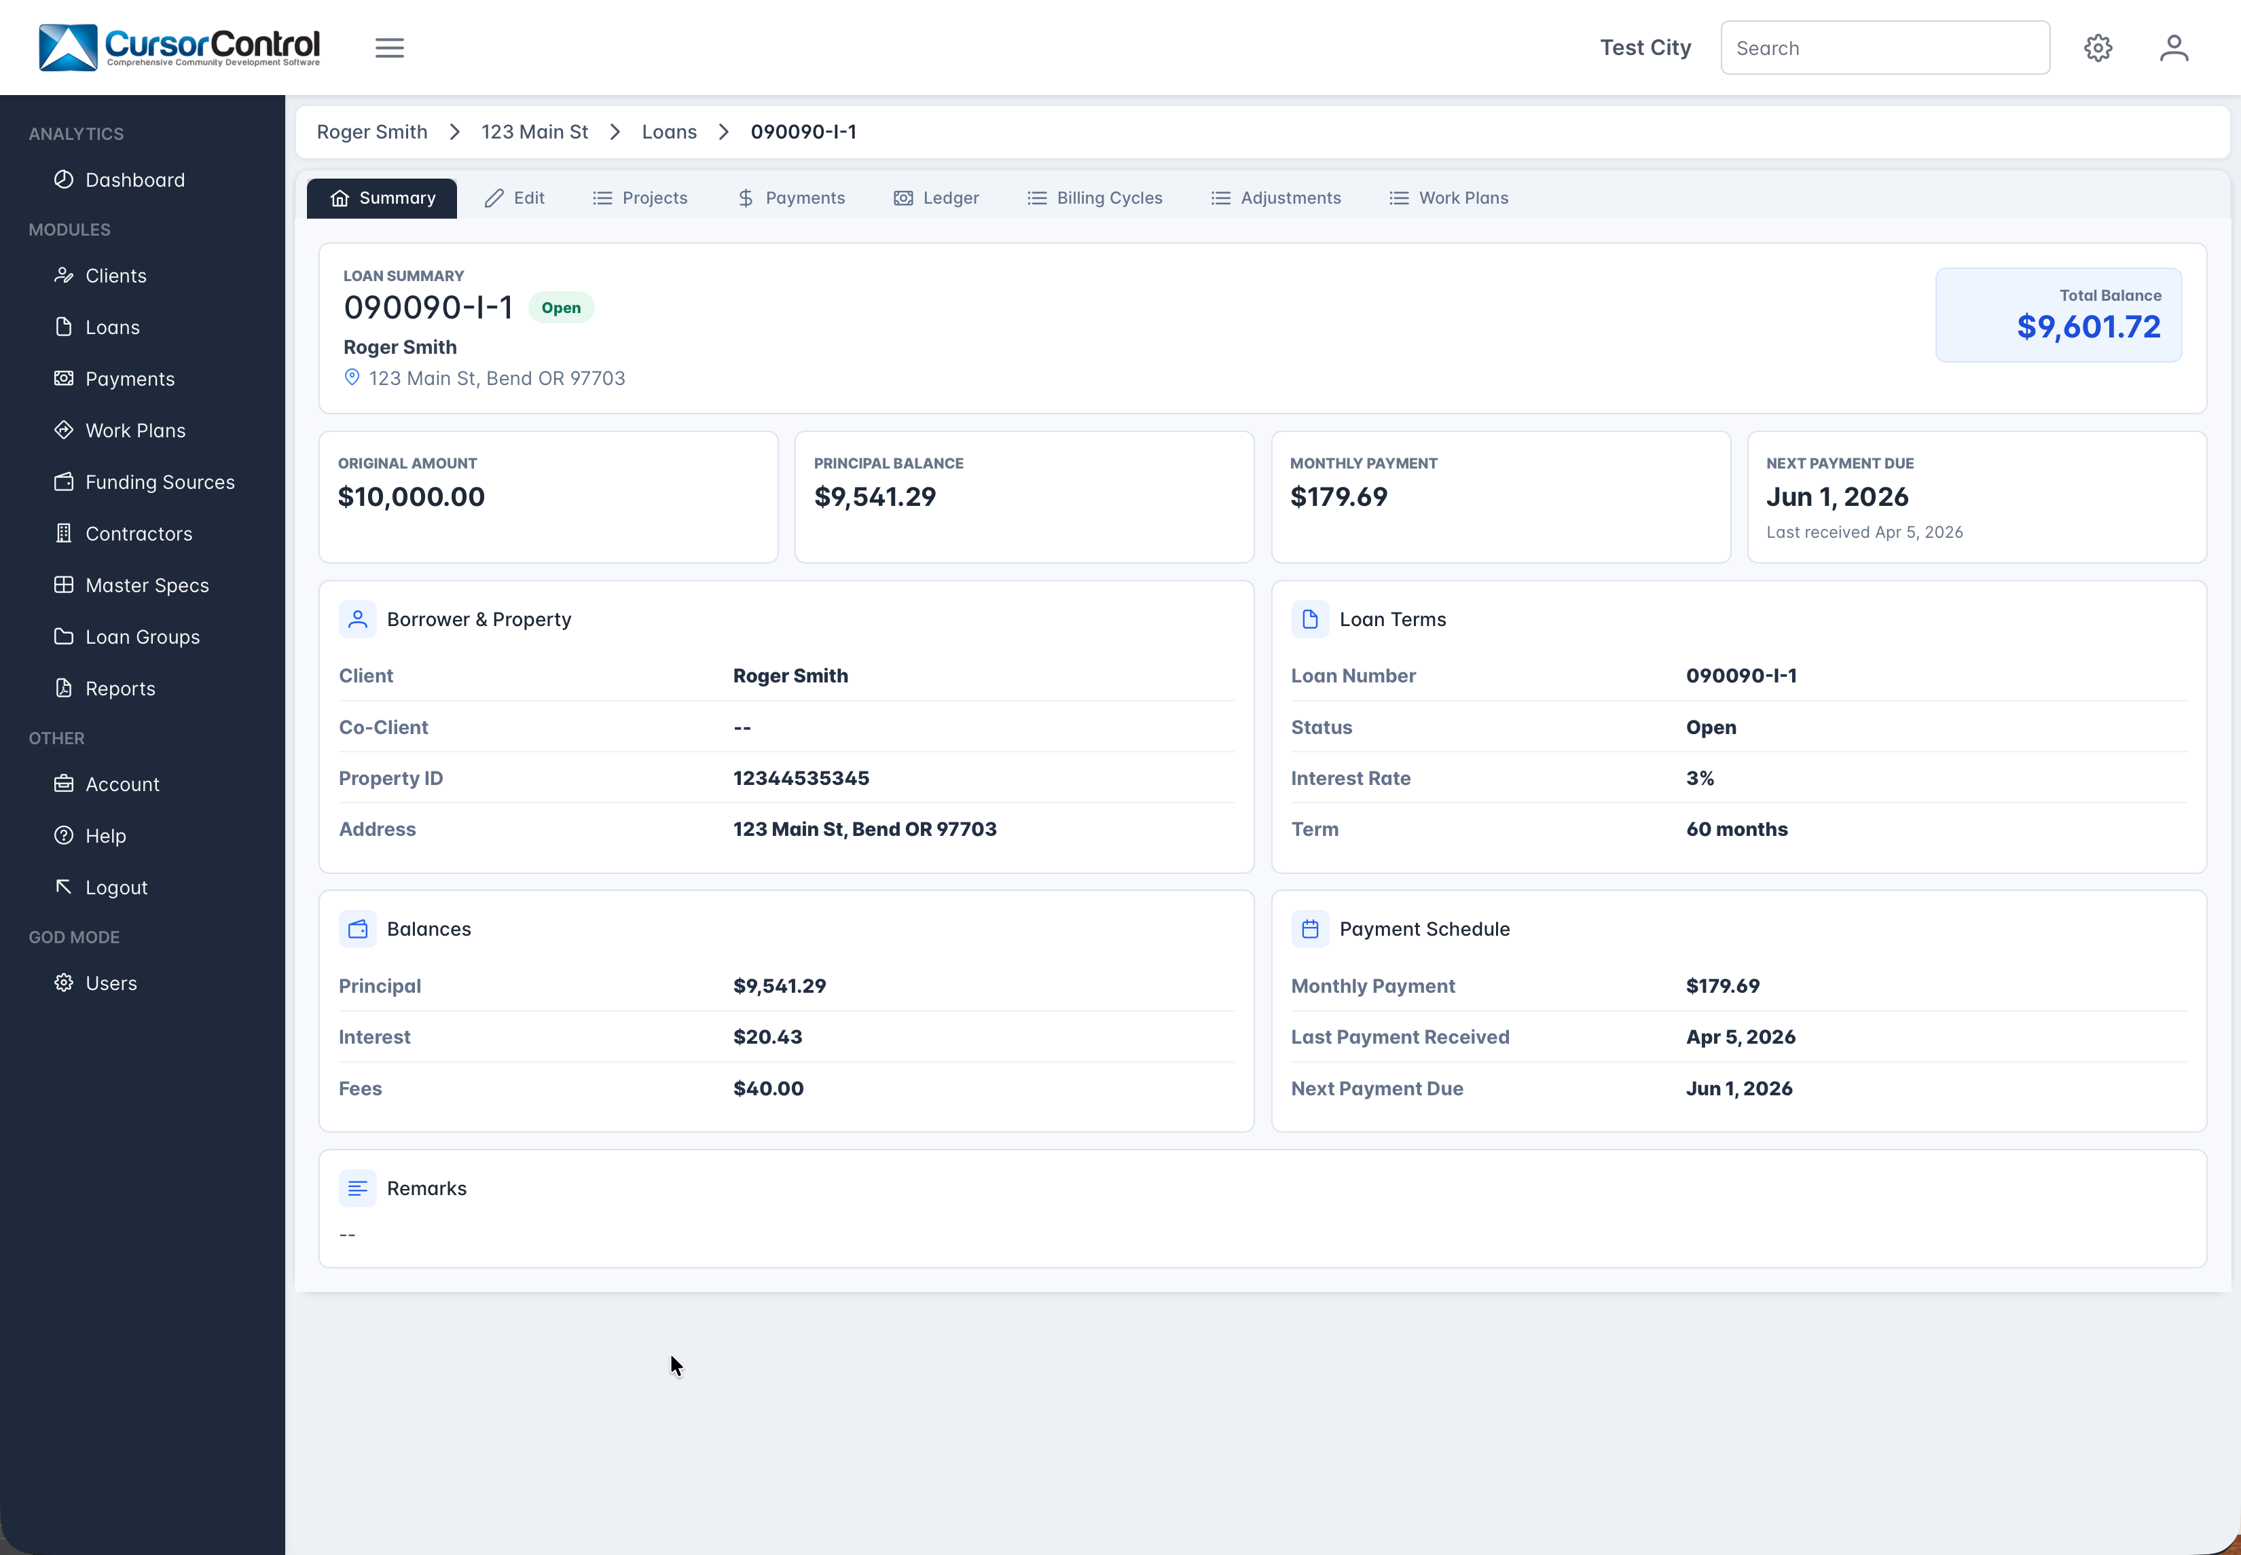Toggle the hamburger sidebar menu
This screenshot has width=2241, height=1555.
tap(390, 48)
